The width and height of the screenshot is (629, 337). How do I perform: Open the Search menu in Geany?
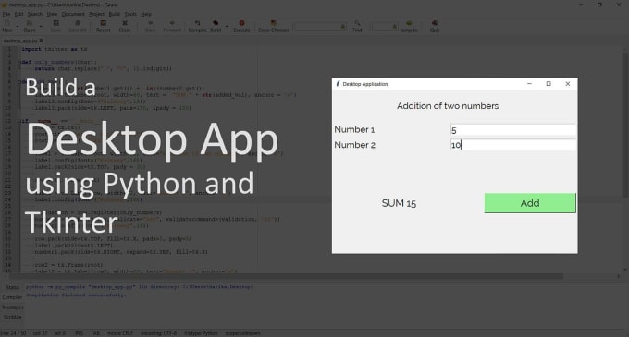[x=35, y=14]
